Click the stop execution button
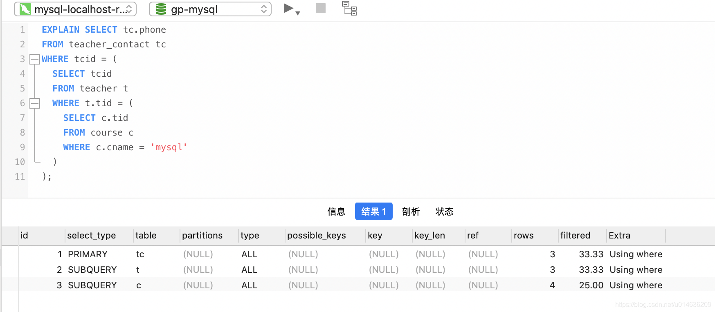The width and height of the screenshot is (715, 312). tap(321, 8)
